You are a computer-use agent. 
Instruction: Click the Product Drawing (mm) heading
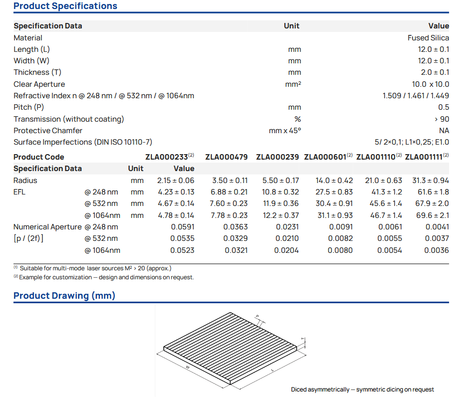64,296
